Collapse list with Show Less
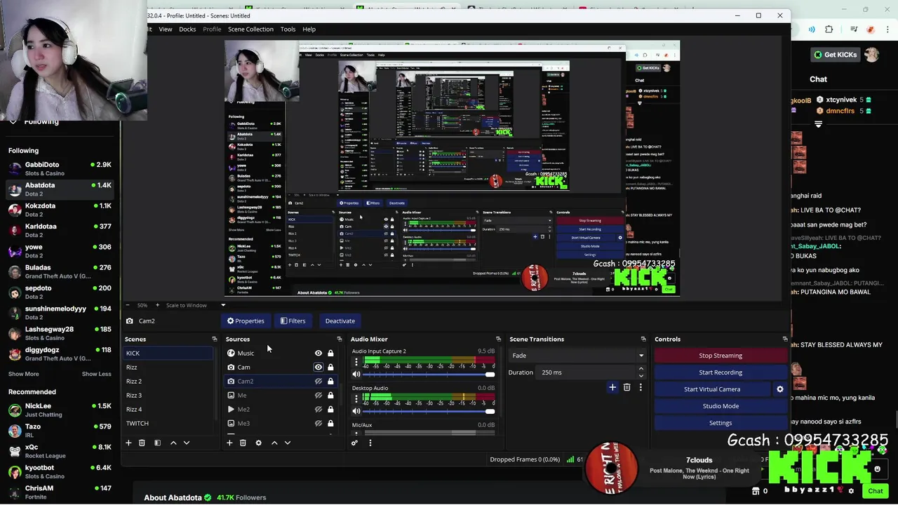This screenshot has height=505, width=898. (x=96, y=374)
